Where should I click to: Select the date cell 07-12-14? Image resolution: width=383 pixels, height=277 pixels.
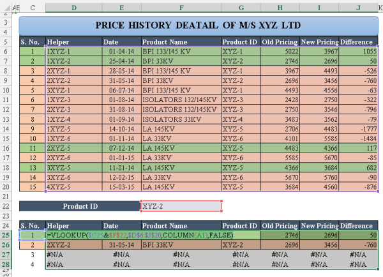click(121, 148)
